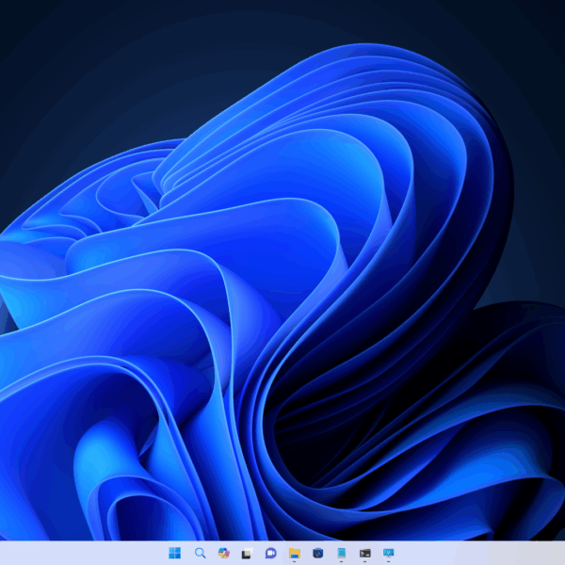The image size is (565, 565).
Task: Open the black Terminal icon
Action: point(365,553)
